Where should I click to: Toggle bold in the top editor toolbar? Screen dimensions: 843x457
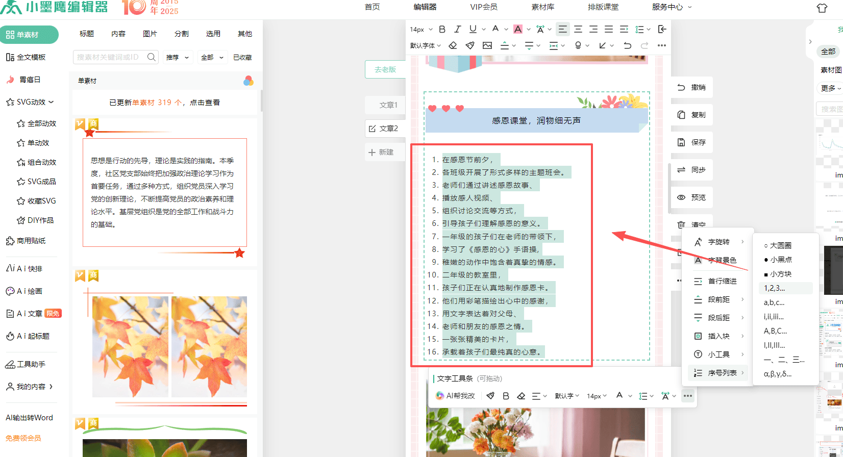[x=442, y=29]
